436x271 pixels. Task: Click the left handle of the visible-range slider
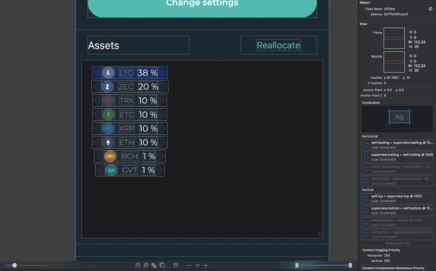coord(297,265)
